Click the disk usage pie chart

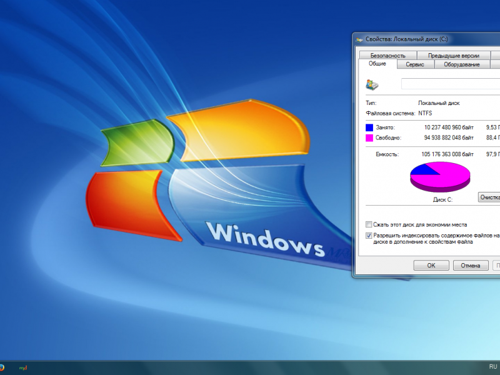[440, 177]
